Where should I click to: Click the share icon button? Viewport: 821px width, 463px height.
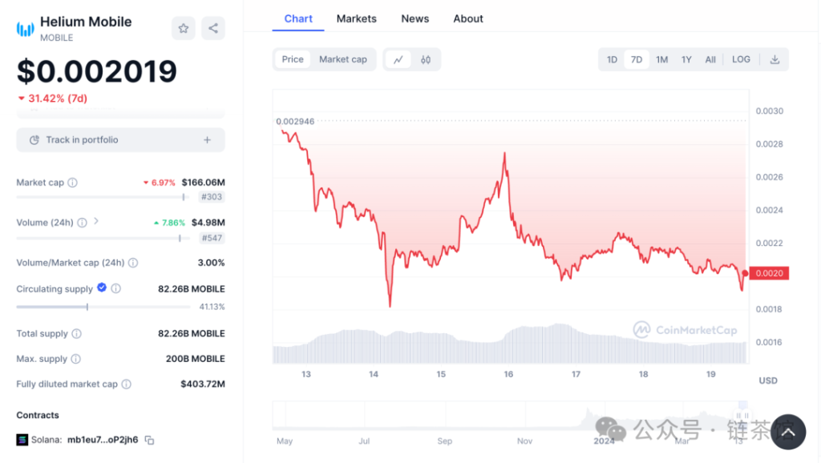point(213,28)
